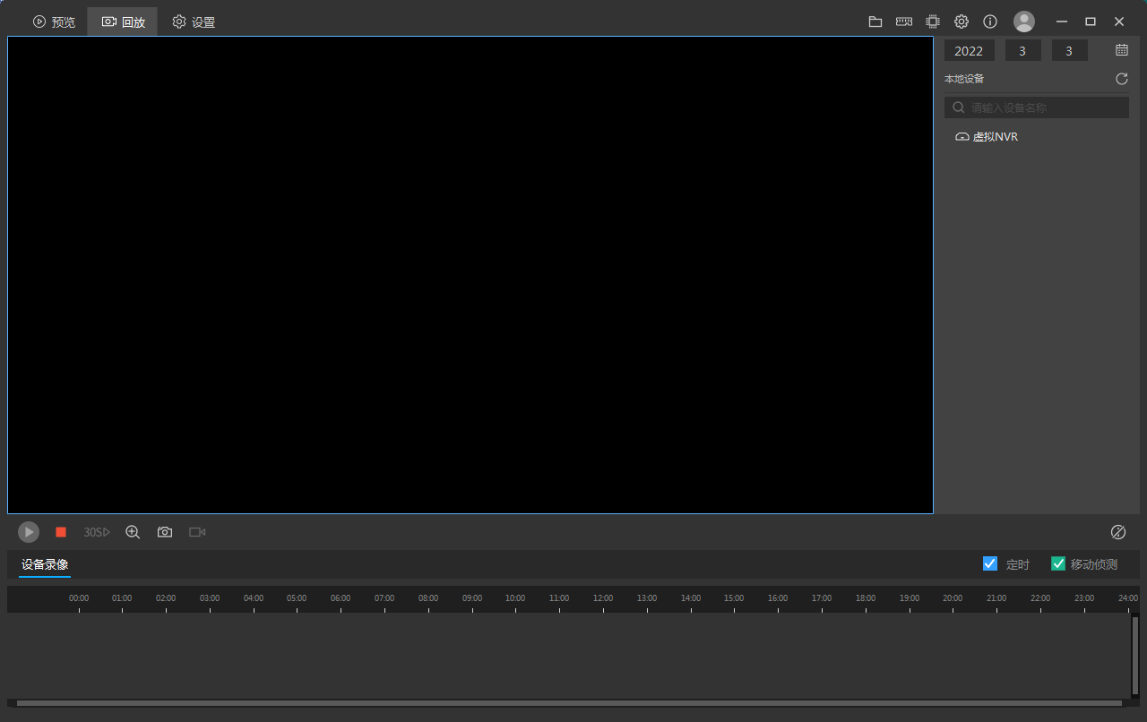Open the 设置 tab

tap(194, 21)
